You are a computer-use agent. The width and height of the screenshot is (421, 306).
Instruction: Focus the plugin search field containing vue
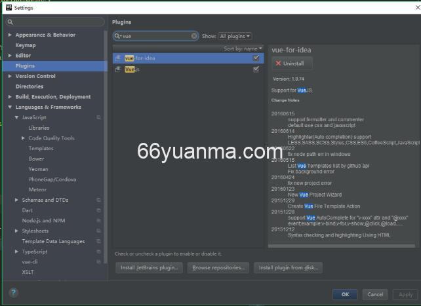coord(155,36)
